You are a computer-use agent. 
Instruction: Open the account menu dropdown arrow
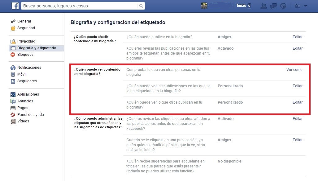[x=306, y=6]
